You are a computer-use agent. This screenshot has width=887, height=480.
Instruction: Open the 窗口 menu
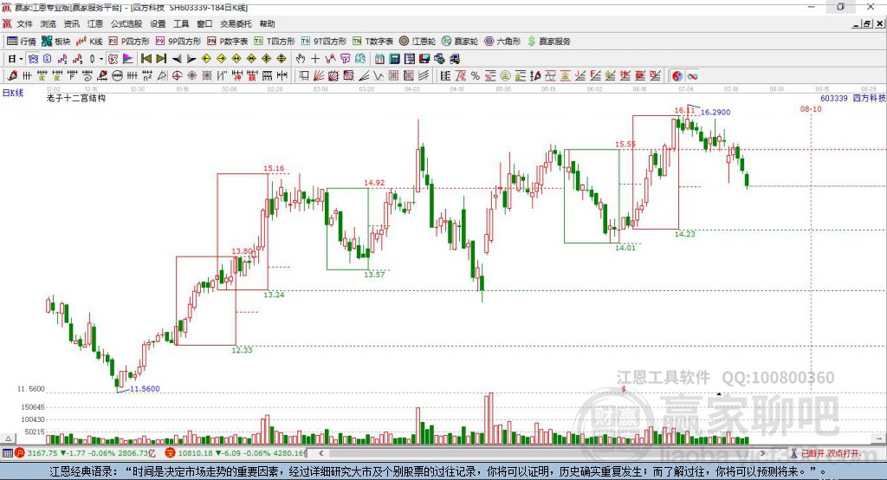tap(204, 23)
